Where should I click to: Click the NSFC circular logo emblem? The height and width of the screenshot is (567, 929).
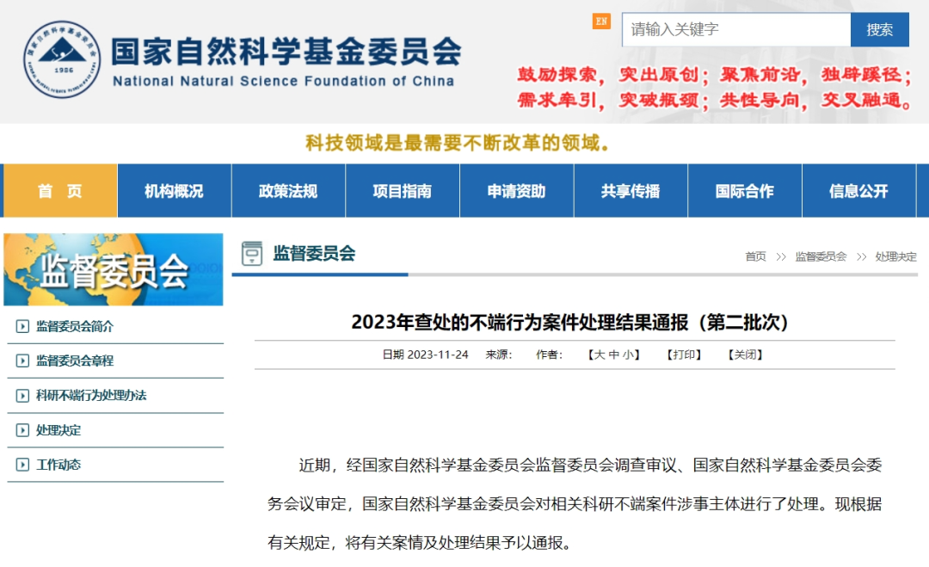click(62, 60)
